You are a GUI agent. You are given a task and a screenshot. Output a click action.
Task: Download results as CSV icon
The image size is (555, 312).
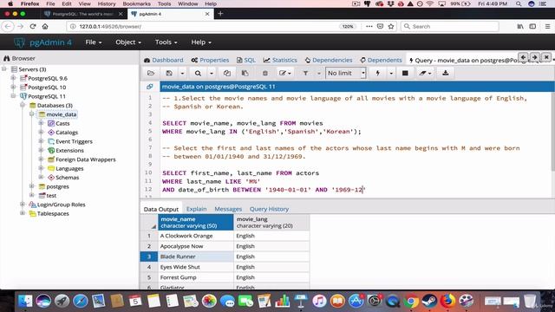445,73
